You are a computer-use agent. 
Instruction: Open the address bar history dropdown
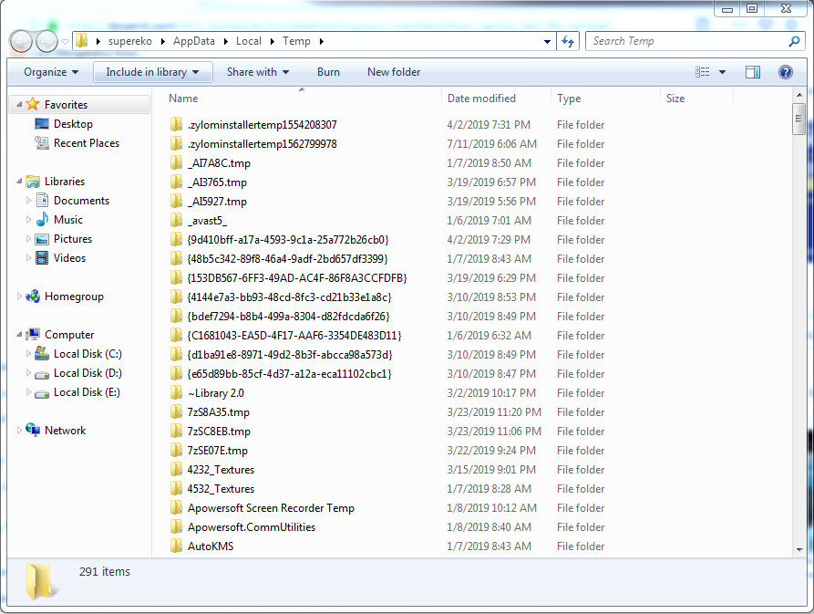coord(548,41)
